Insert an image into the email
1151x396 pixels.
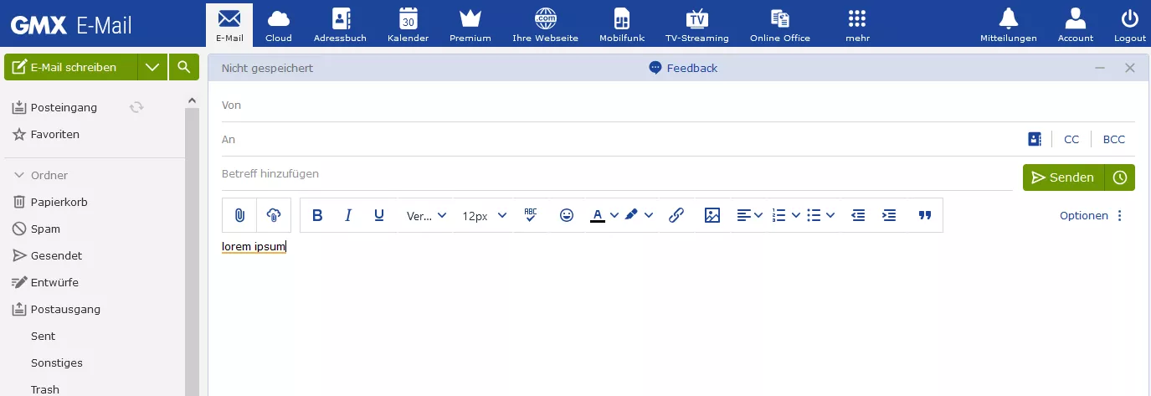click(x=712, y=215)
